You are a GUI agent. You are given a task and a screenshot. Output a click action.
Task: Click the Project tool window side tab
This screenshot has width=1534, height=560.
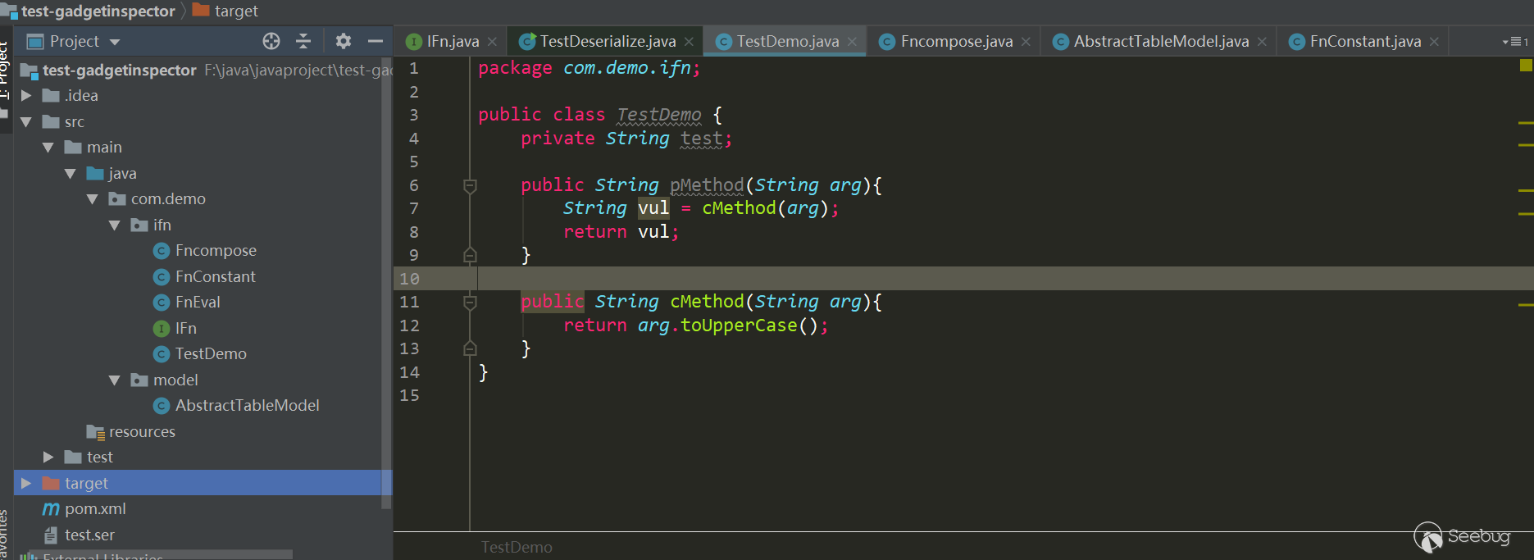[x=4, y=71]
